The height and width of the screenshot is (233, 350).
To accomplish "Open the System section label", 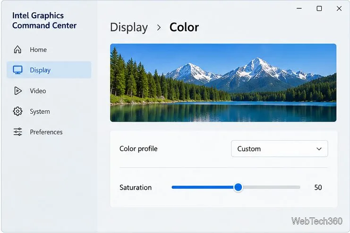I will (x=40, y=111).
